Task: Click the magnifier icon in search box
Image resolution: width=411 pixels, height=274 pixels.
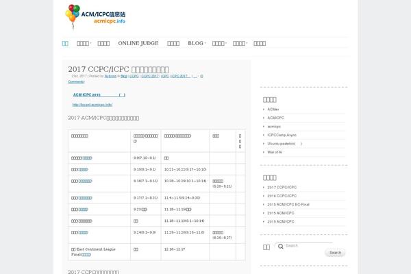Action: click(280, 246)
